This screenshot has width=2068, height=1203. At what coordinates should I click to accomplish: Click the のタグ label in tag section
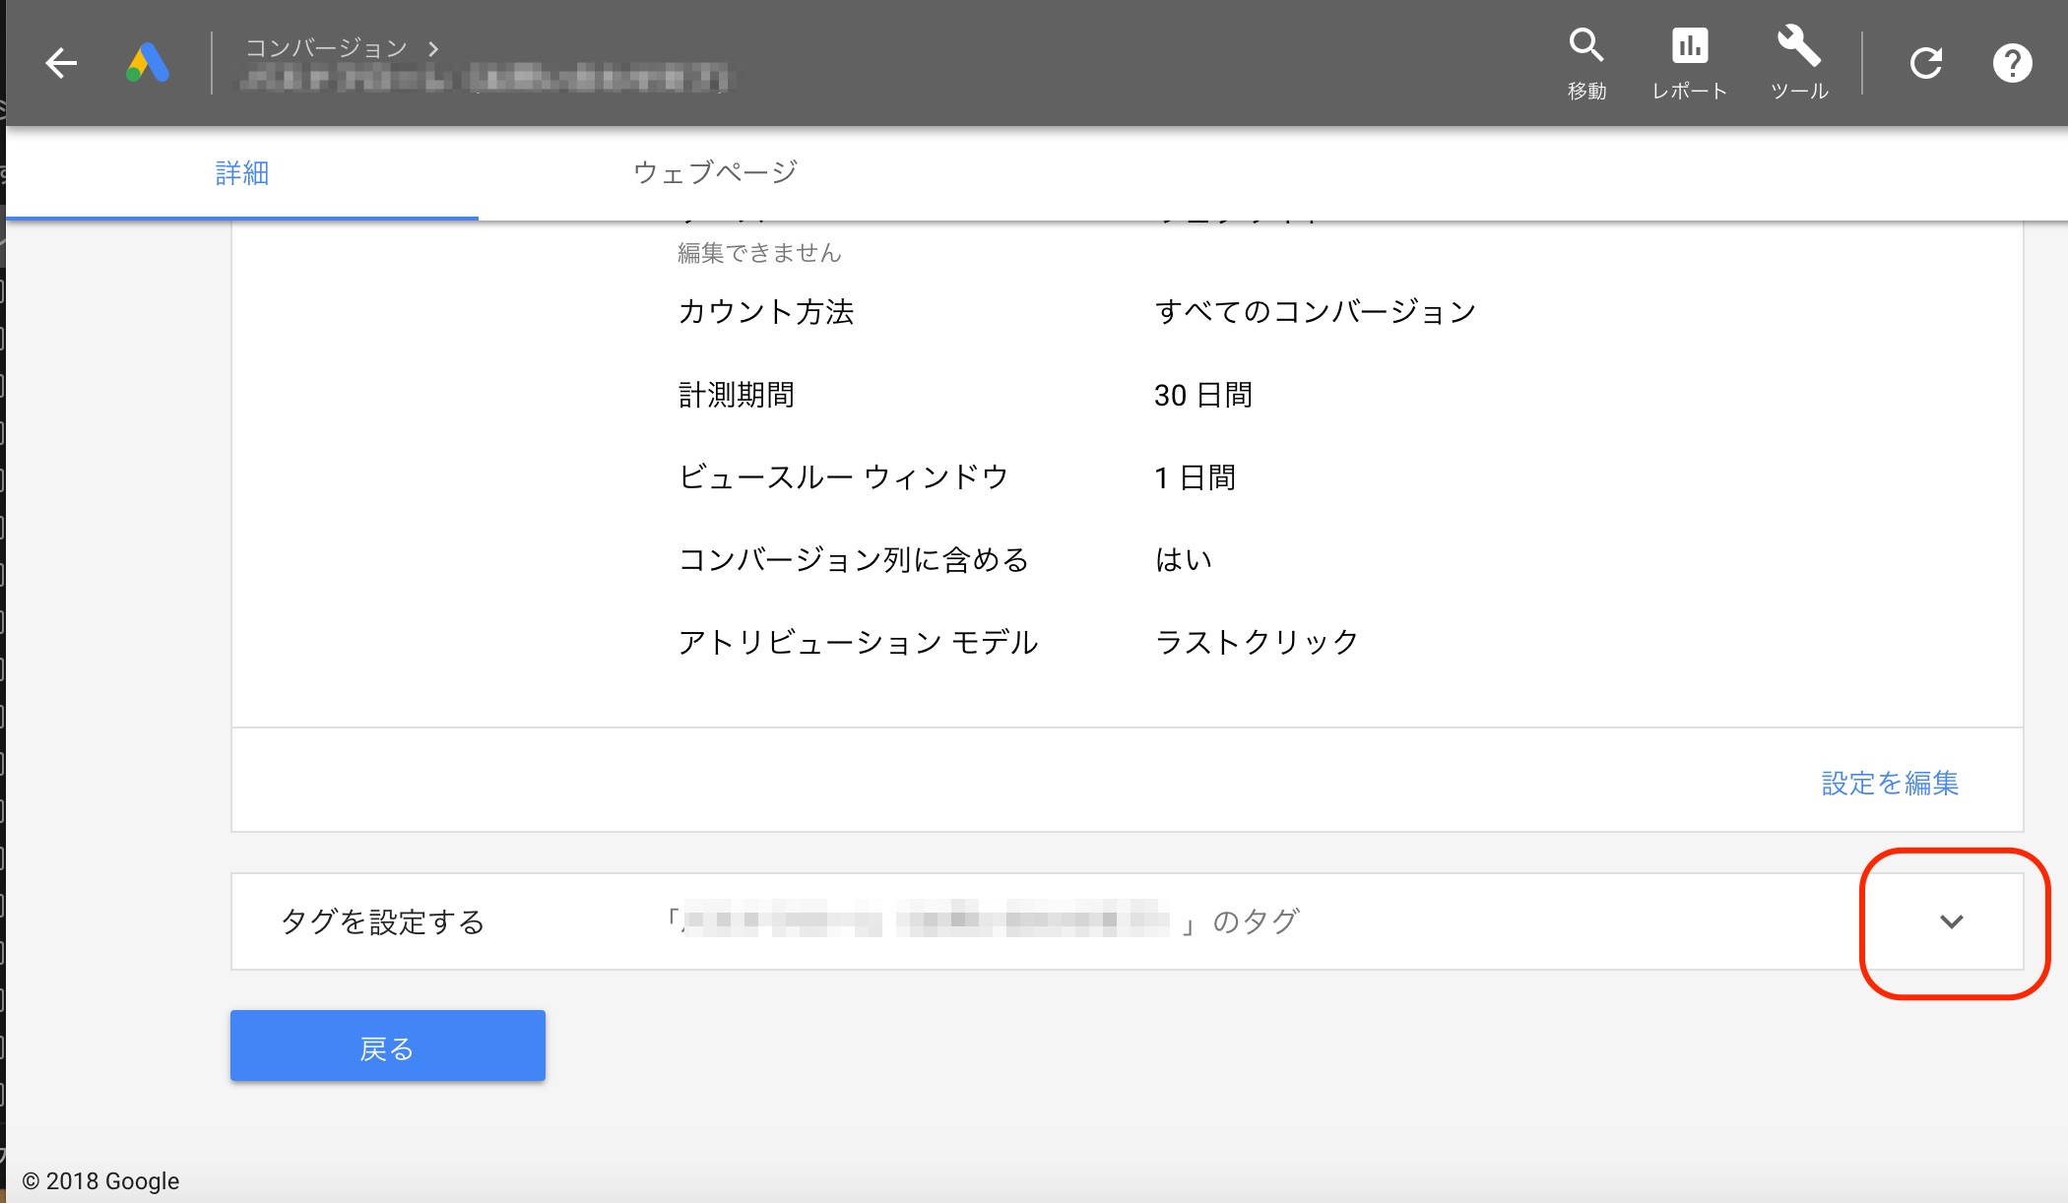tap(1256, 921)
